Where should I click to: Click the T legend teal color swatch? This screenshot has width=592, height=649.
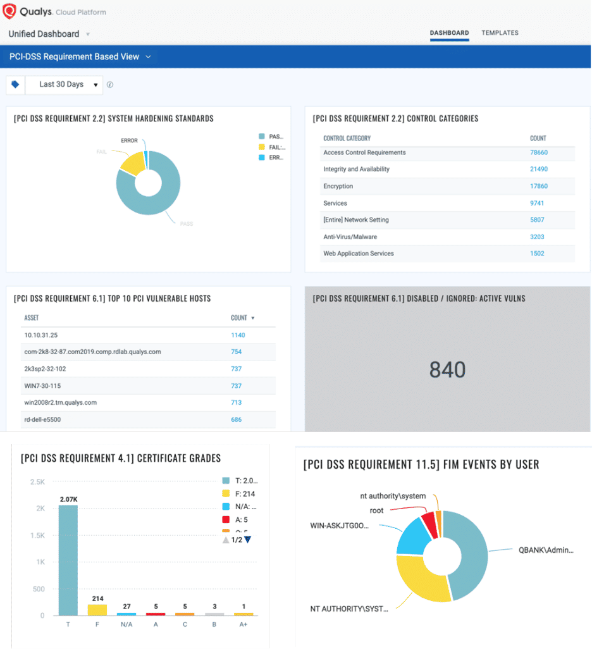tap(226, 481)
